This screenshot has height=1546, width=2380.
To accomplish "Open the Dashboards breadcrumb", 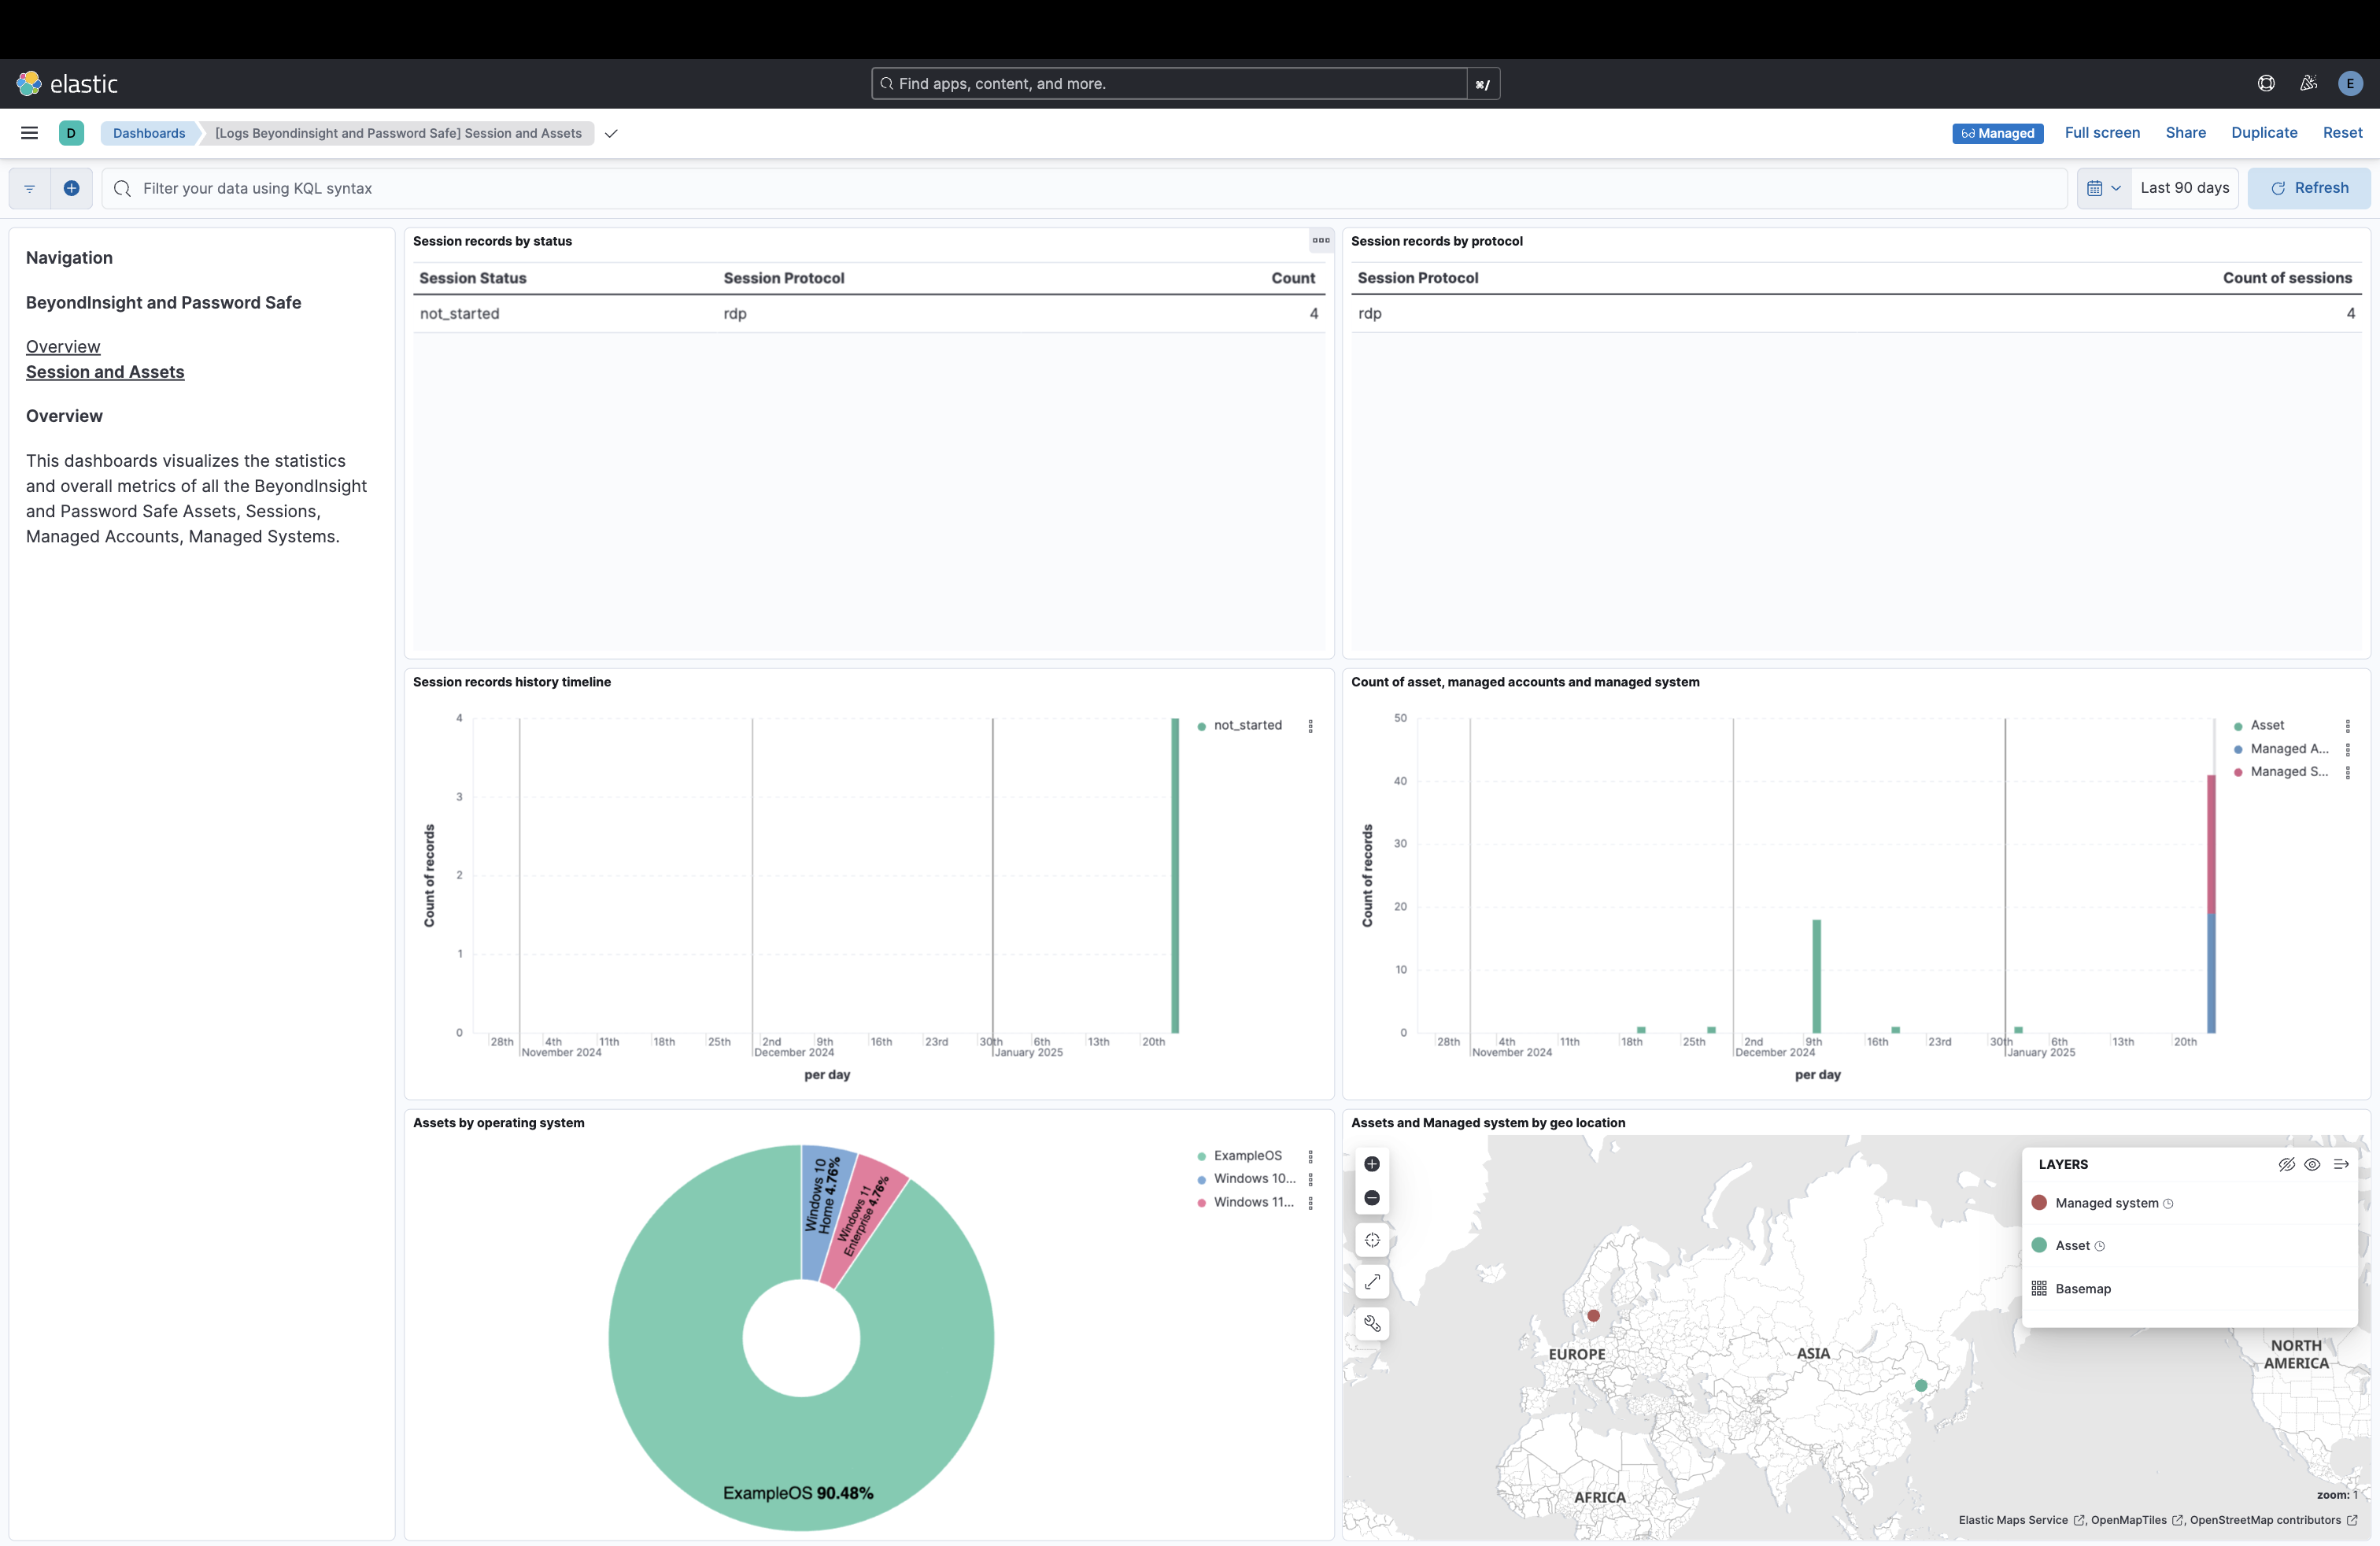I will pyautogui.click(x=149, y=133).
